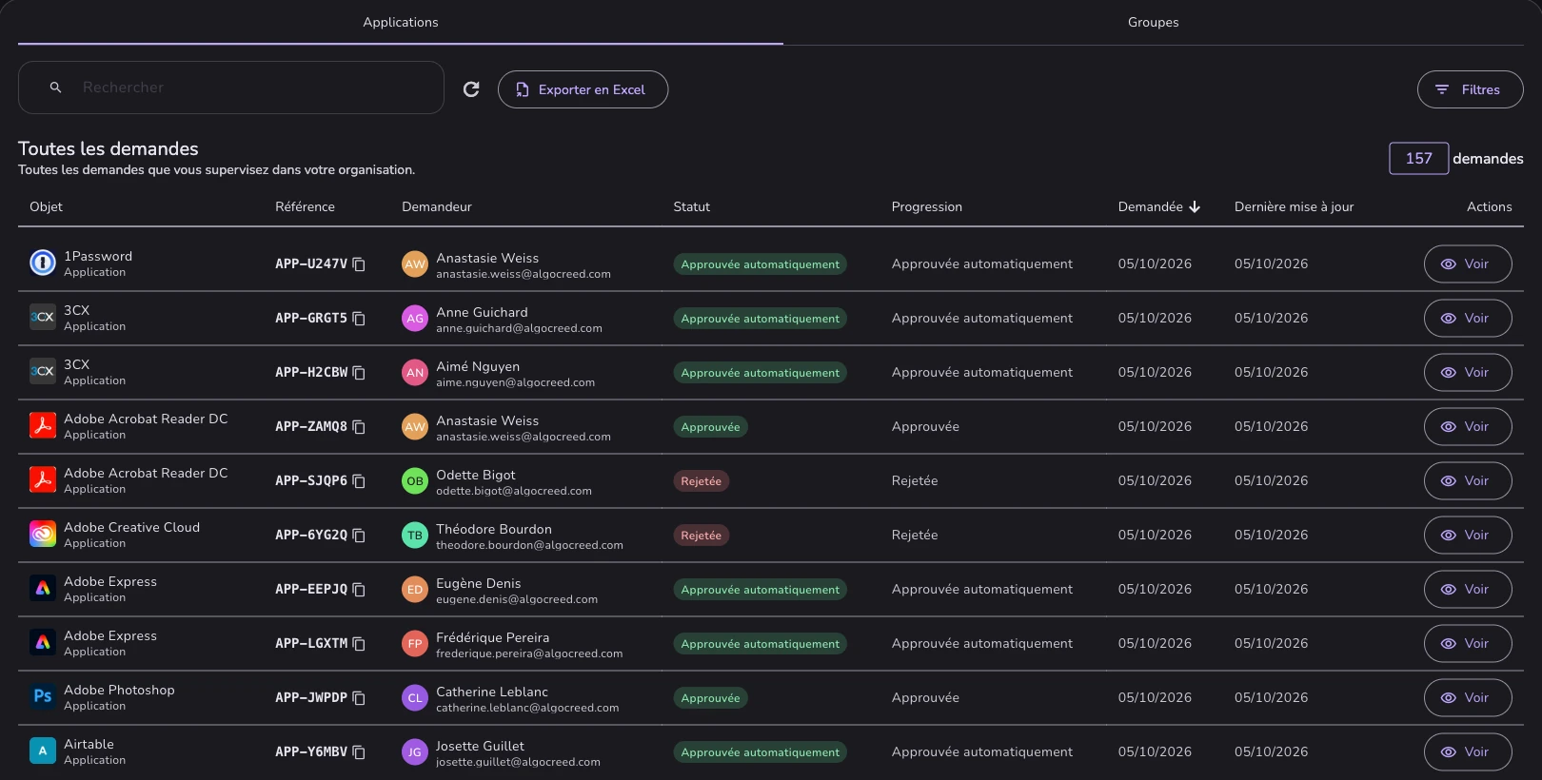Click the 1Password application icon
This screenshot has height=780, width=1542.
point(43,263)
